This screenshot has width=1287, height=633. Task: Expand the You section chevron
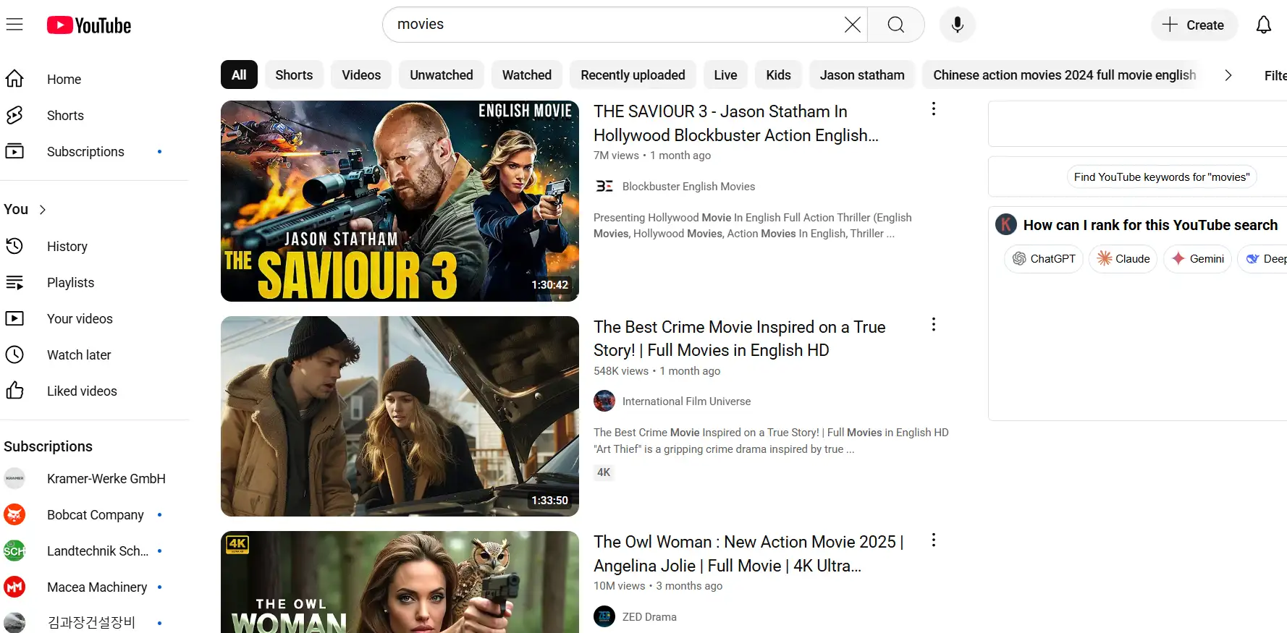(x=43, y=210)
